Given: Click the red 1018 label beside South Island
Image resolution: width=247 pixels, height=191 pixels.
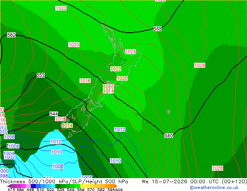Looking at the screenshot, I should [x=85, y=81].
